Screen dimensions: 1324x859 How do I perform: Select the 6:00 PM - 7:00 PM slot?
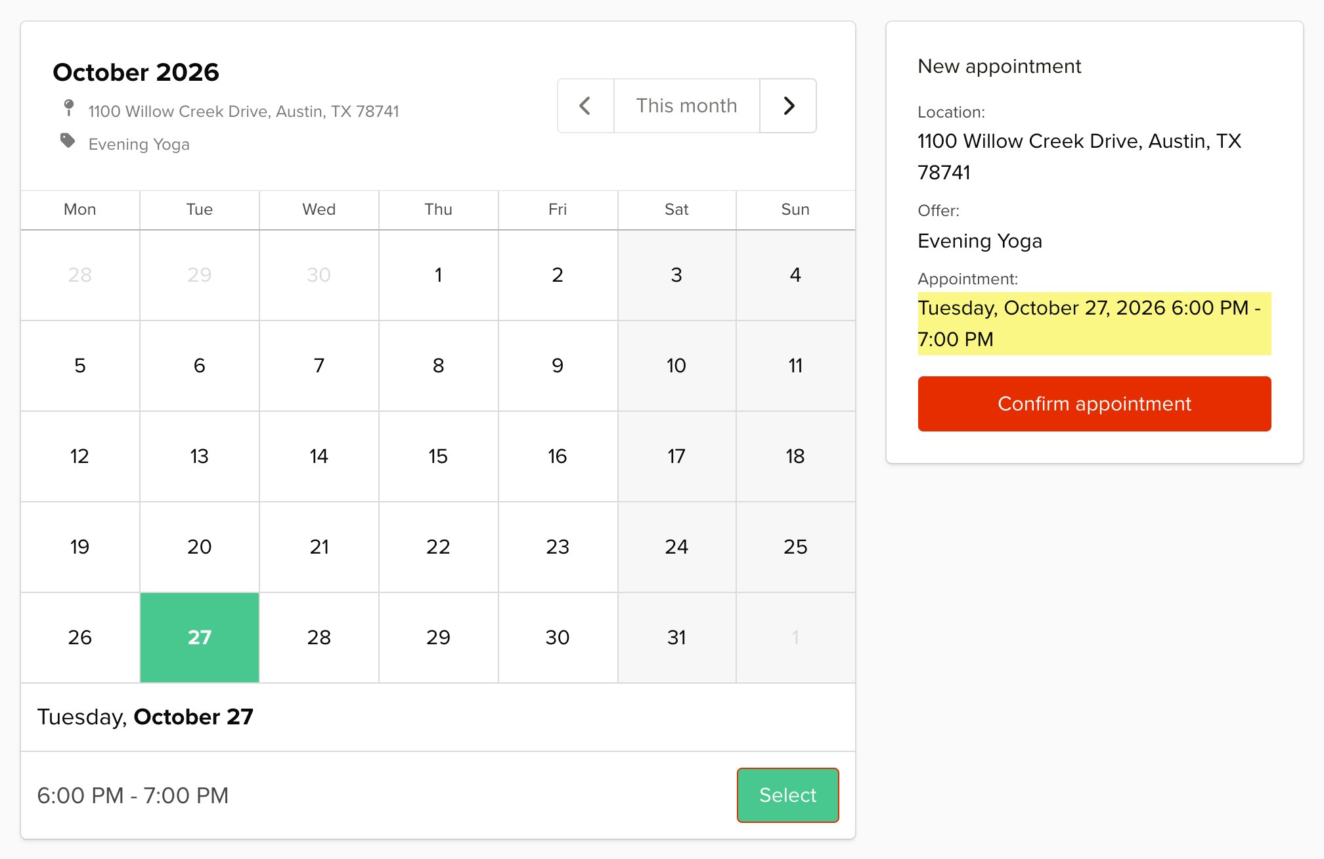point(787,795)
